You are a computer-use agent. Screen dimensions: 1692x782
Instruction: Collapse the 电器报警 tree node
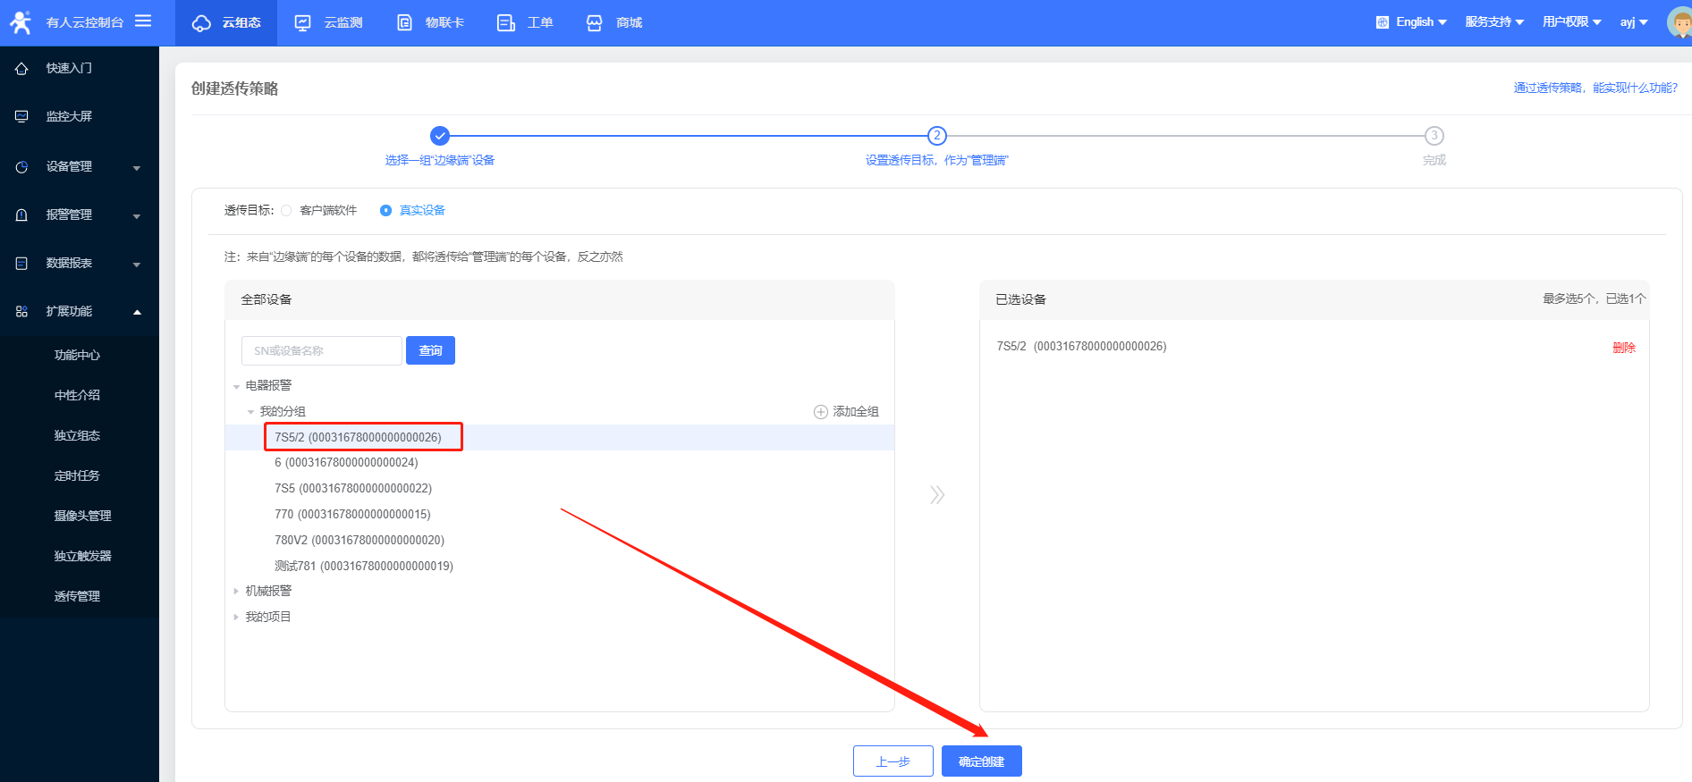point(236,386)
